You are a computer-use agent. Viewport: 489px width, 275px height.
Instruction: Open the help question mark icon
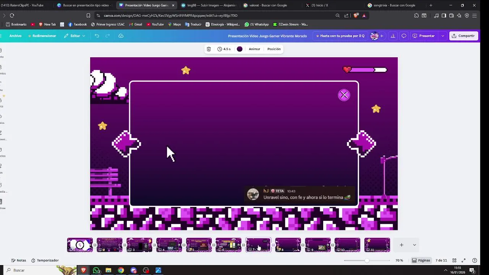(474, 260)
